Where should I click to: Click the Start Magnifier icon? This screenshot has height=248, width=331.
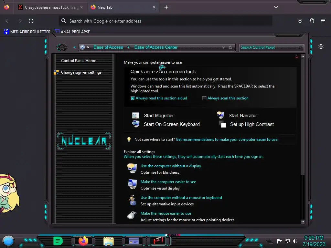135,115
